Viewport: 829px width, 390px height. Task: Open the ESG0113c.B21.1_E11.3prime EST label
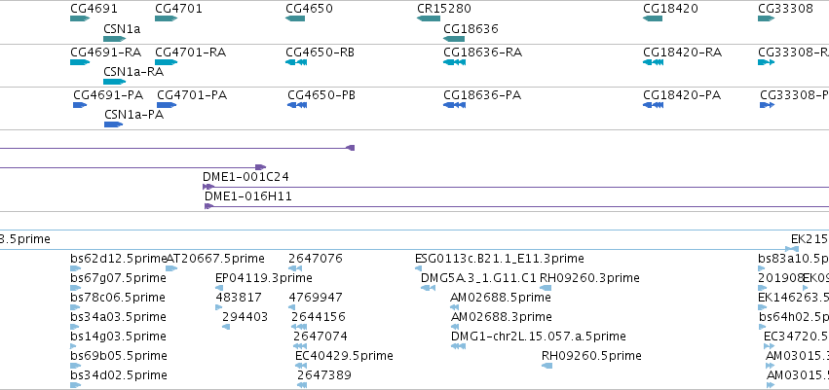pyautogui.click(x=500, y=259)
